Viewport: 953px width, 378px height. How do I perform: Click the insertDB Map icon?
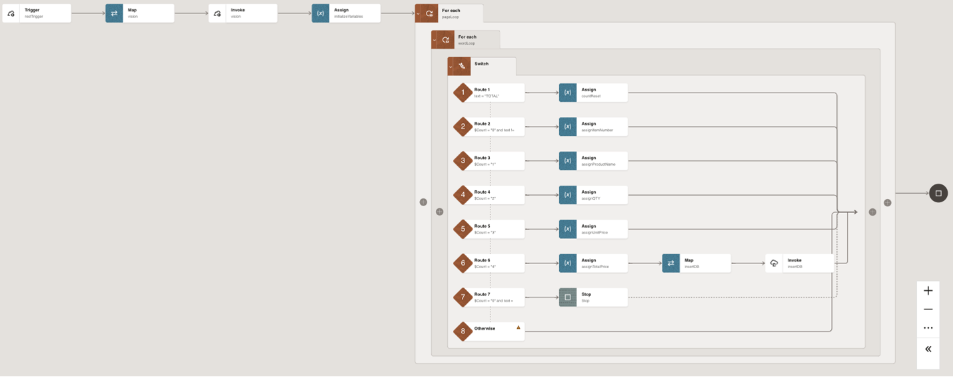pyautogui.click(x=671, y=263)
